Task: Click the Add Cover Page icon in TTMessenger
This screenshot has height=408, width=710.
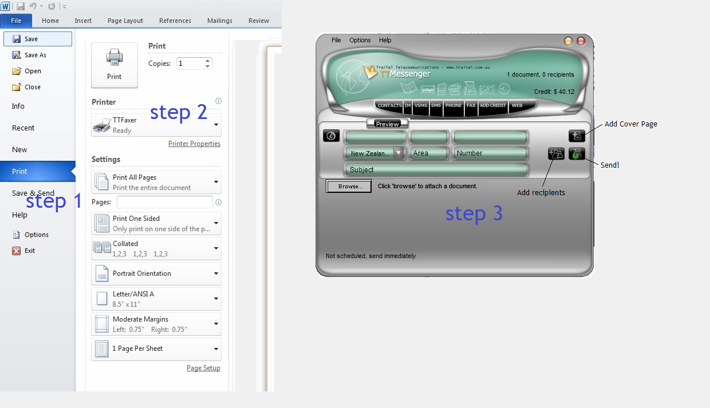Action: [x=577, y=136]
